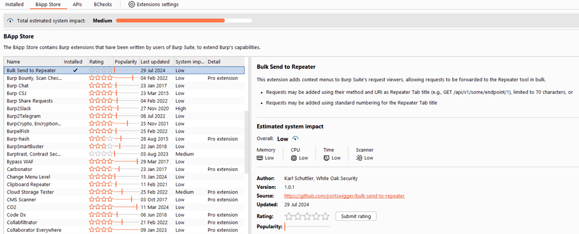Sort the list by Last updated column

pyautogui.click(x=156, y=62)
